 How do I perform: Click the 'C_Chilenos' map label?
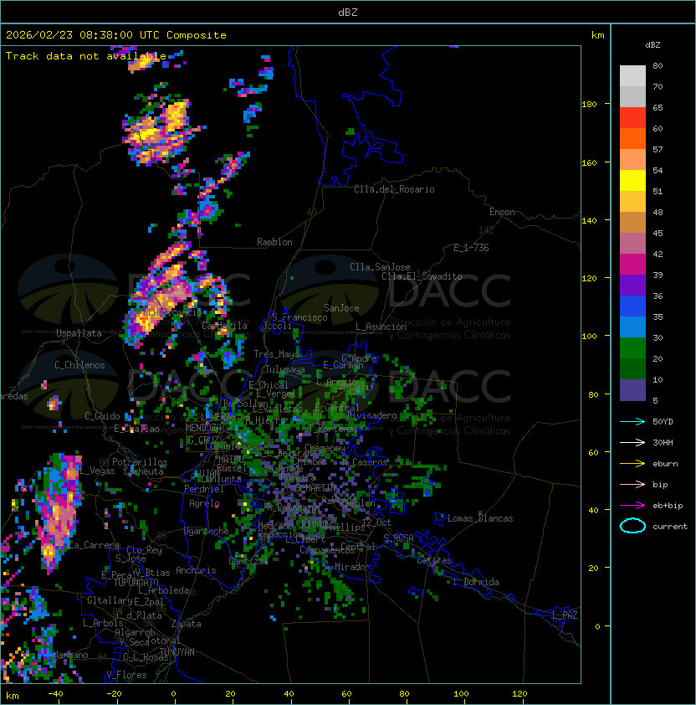79,365
